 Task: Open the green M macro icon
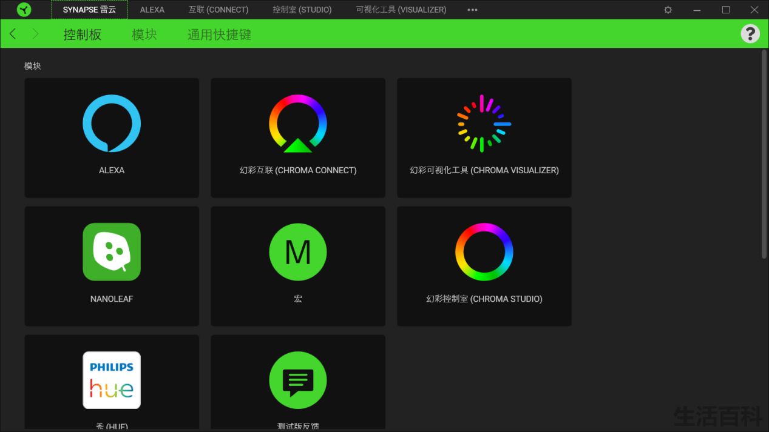click(x=298, y=252)
